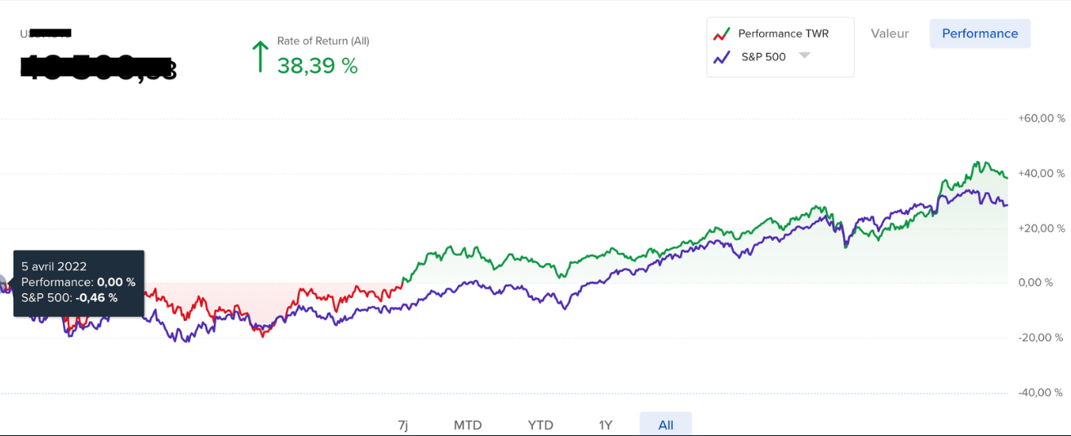1071x436 pixels.
Task: Click the Performance TWR red-green line icon
Action: (721, 34)
